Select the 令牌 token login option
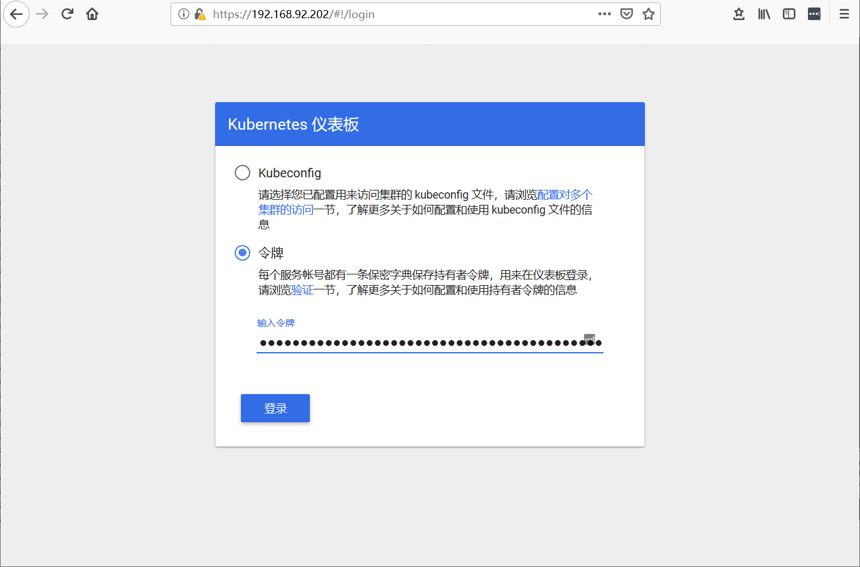This screenshot has height=567, width=860. [x=242, y=252]
